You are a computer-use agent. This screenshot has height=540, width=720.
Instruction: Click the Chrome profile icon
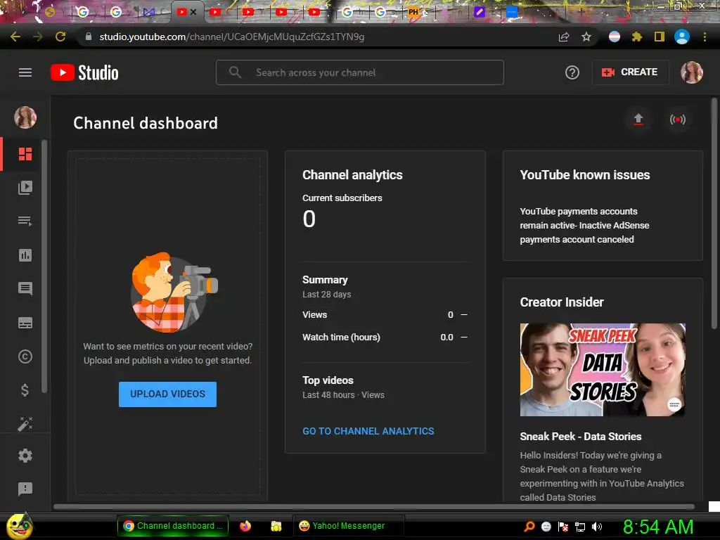point(682,37)
